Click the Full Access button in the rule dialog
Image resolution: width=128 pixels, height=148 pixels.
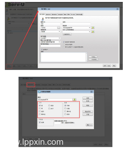click(88, 112)
